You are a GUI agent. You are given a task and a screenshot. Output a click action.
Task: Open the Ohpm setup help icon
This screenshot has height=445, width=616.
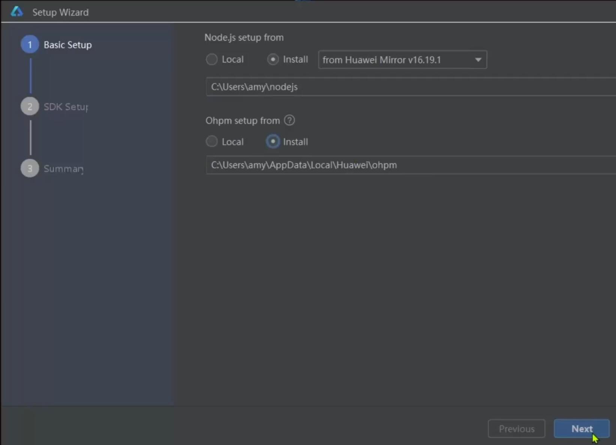click(x=289, y=120)
